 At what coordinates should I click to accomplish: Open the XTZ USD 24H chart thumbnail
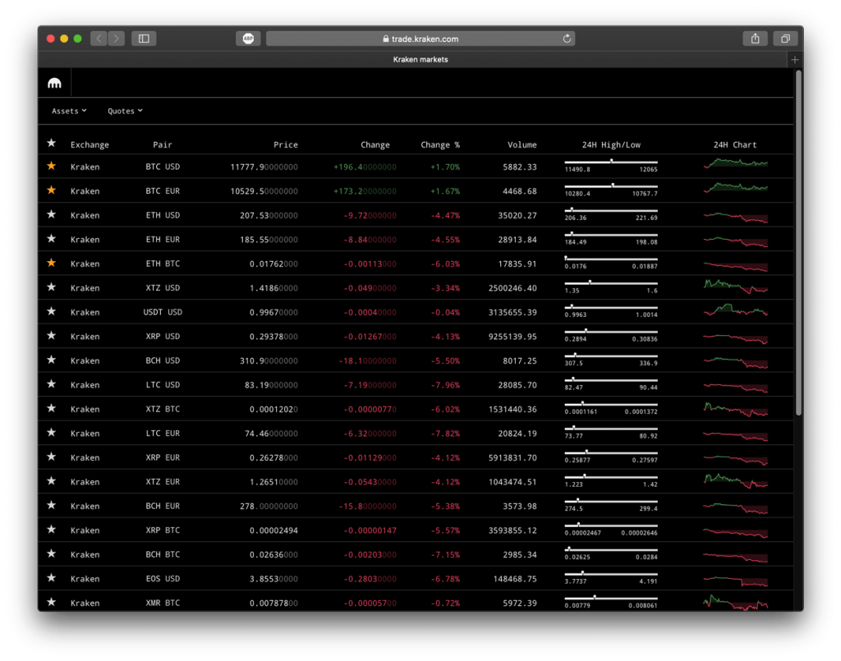coord(736,287)
